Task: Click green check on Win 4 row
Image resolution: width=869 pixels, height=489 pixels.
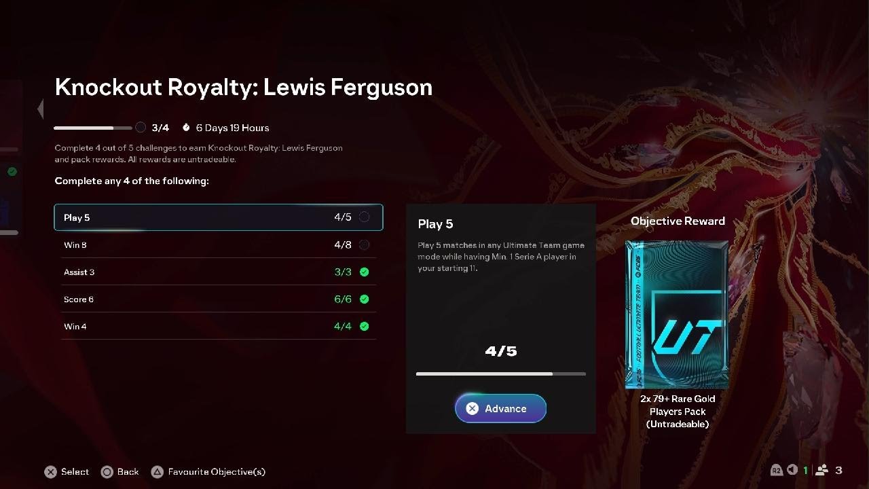Action: (365, 326)
